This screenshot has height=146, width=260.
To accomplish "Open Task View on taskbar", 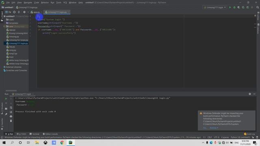I will [x=28, y=142].
